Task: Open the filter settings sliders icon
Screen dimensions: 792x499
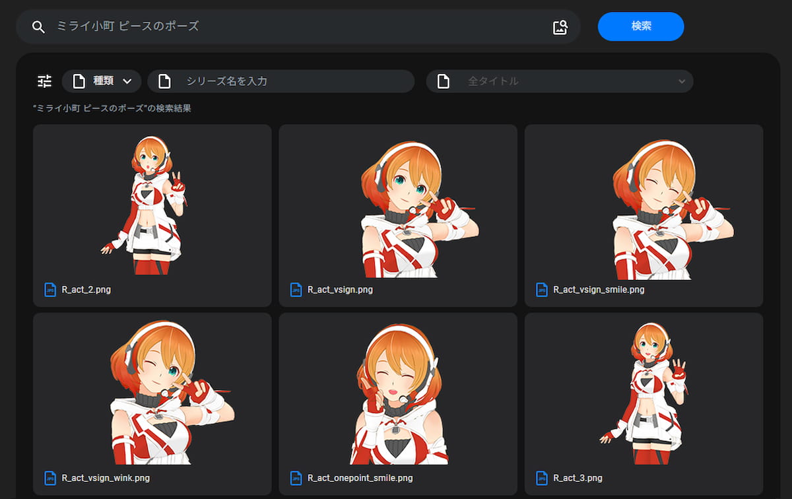Action: pyautogui.click(x=44, y=81)
